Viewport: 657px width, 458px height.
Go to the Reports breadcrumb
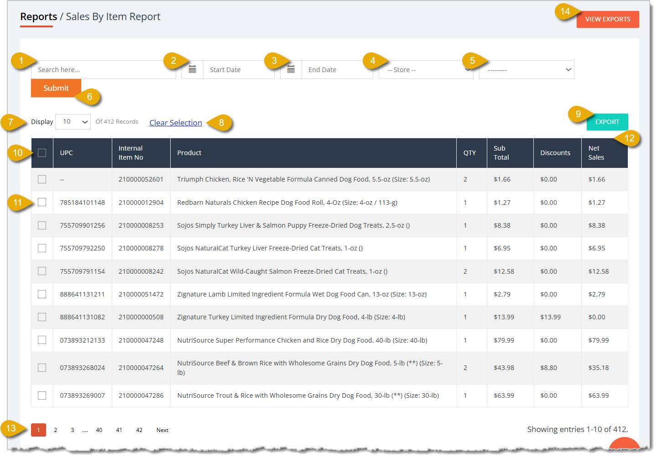click(x=39, y=17)
